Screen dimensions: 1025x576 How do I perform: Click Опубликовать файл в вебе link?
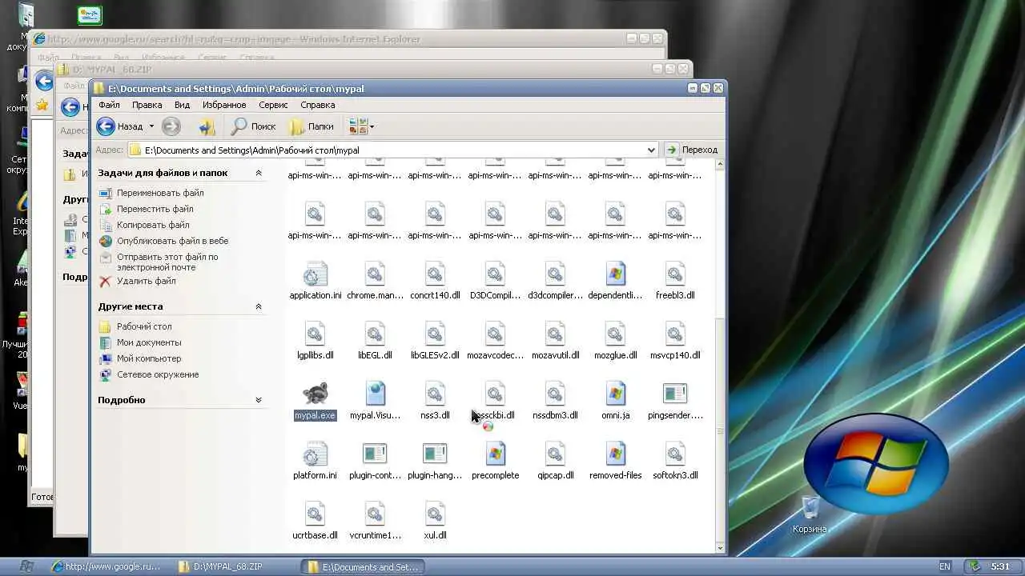pos(172,241)
